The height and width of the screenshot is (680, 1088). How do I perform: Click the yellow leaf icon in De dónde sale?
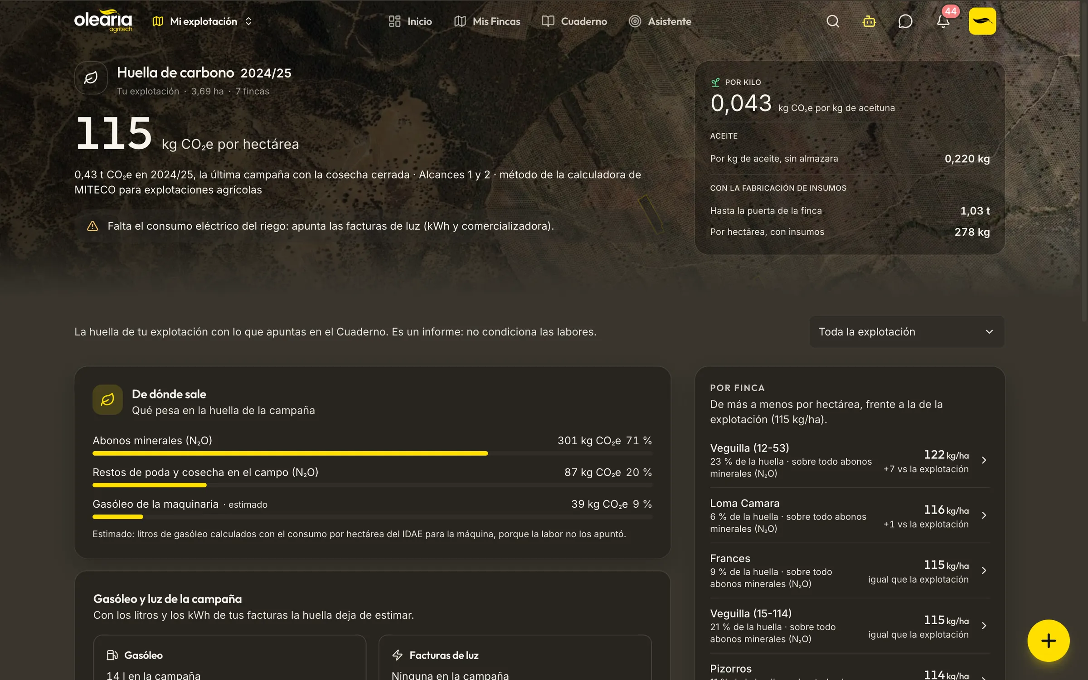[x=107, y=400]
